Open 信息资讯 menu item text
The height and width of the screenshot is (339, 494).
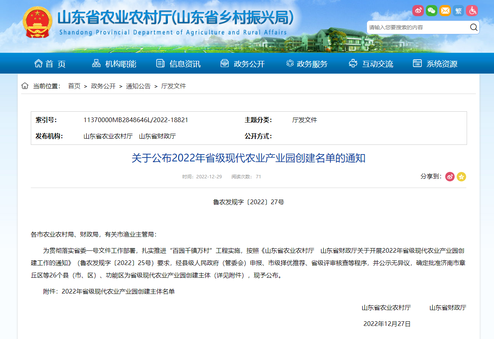[185, 64]
